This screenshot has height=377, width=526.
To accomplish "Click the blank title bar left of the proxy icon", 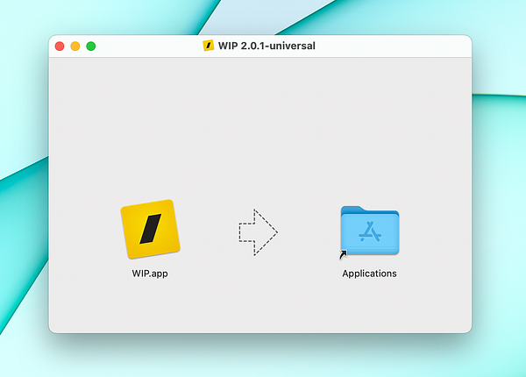I will [x=149, y=46].
